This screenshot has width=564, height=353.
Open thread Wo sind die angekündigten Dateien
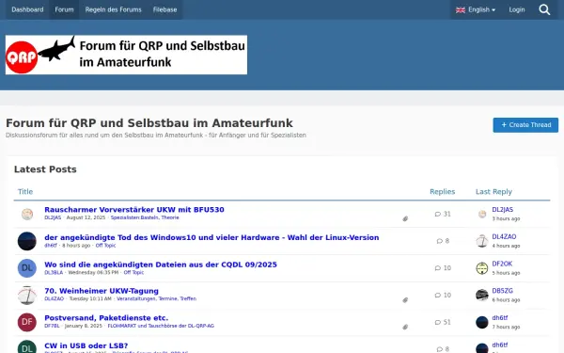(161, 265)
